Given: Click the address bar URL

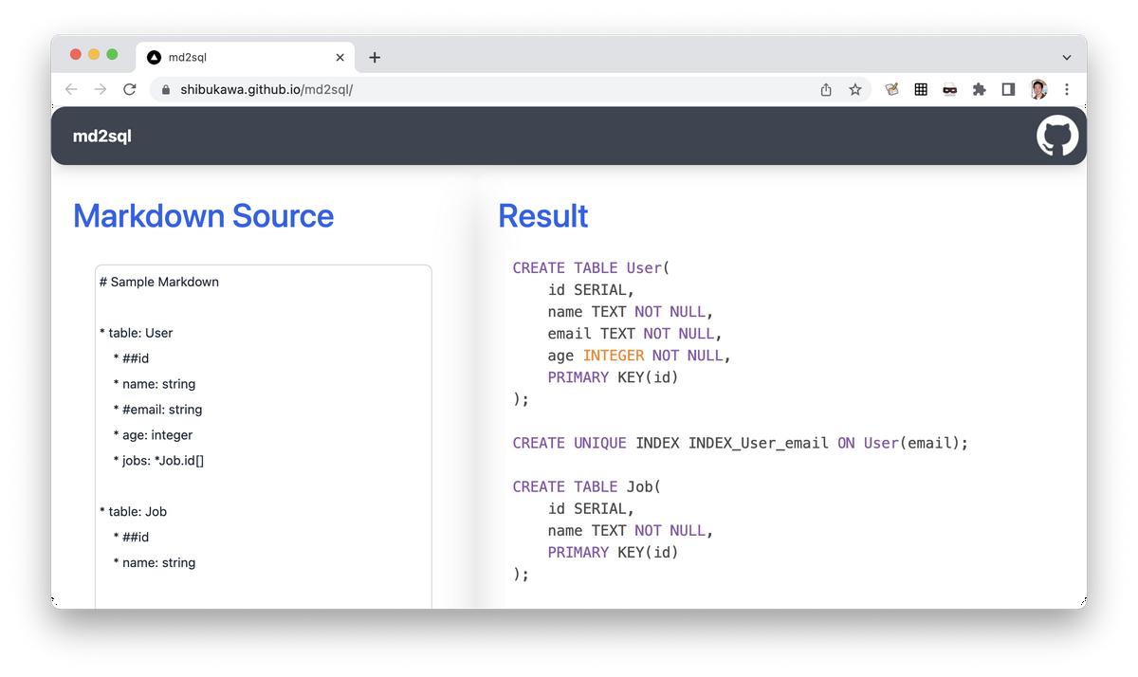Looking at the screenshot, I should [266, 90].
